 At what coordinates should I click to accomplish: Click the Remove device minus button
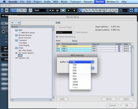click(16, 23)
